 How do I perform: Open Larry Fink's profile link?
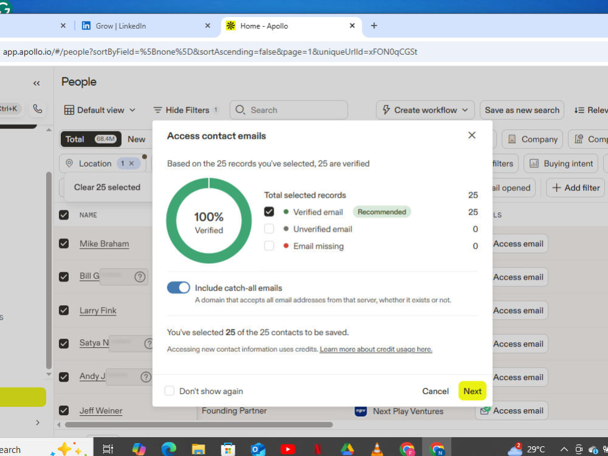click(x=98, y=310)
